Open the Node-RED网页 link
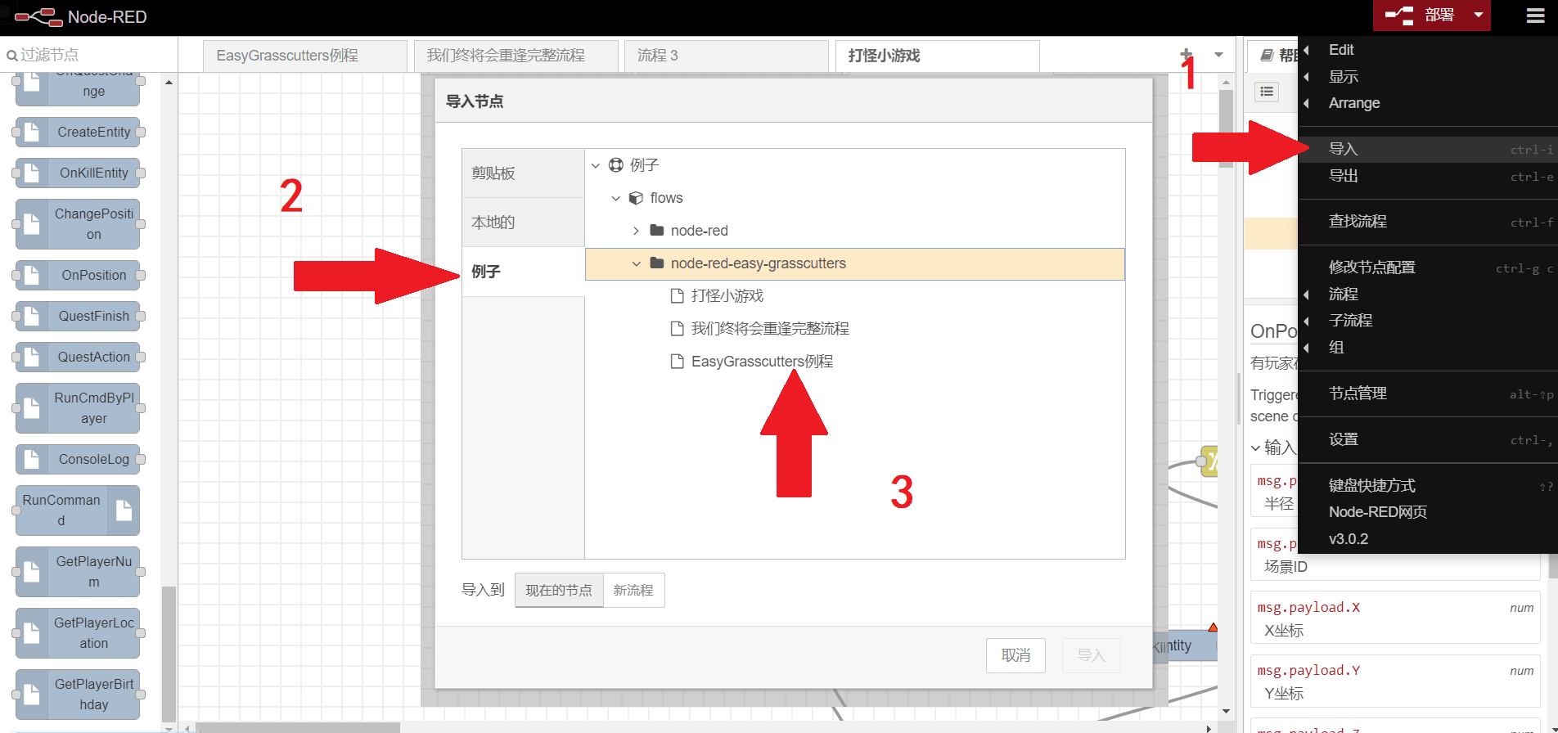The height and width of the screenshot is (733, 1558). 1428,512
